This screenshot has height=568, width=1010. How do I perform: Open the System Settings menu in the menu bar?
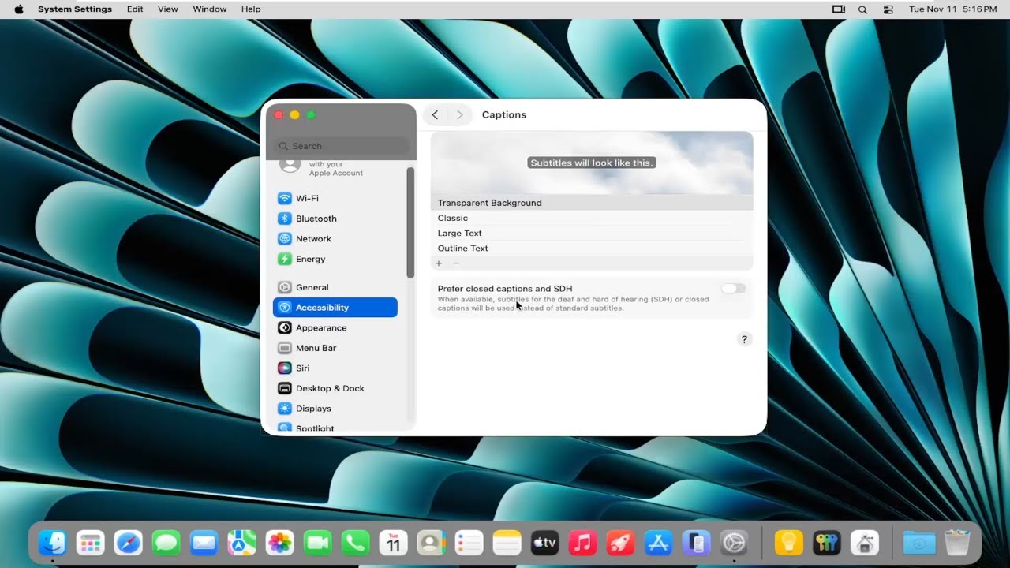click(75, 9)
